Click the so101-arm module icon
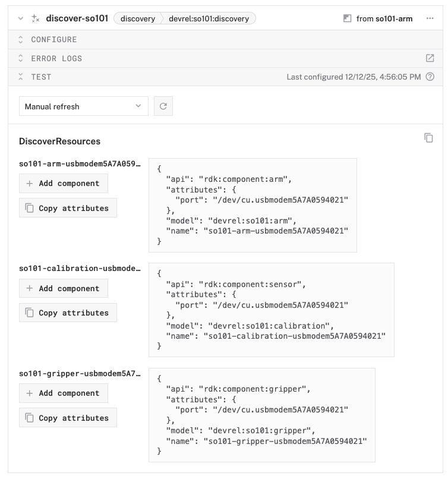 pos(348,18)
